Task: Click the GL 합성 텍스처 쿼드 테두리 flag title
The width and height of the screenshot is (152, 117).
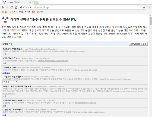Action: click(x=13, y=110)
